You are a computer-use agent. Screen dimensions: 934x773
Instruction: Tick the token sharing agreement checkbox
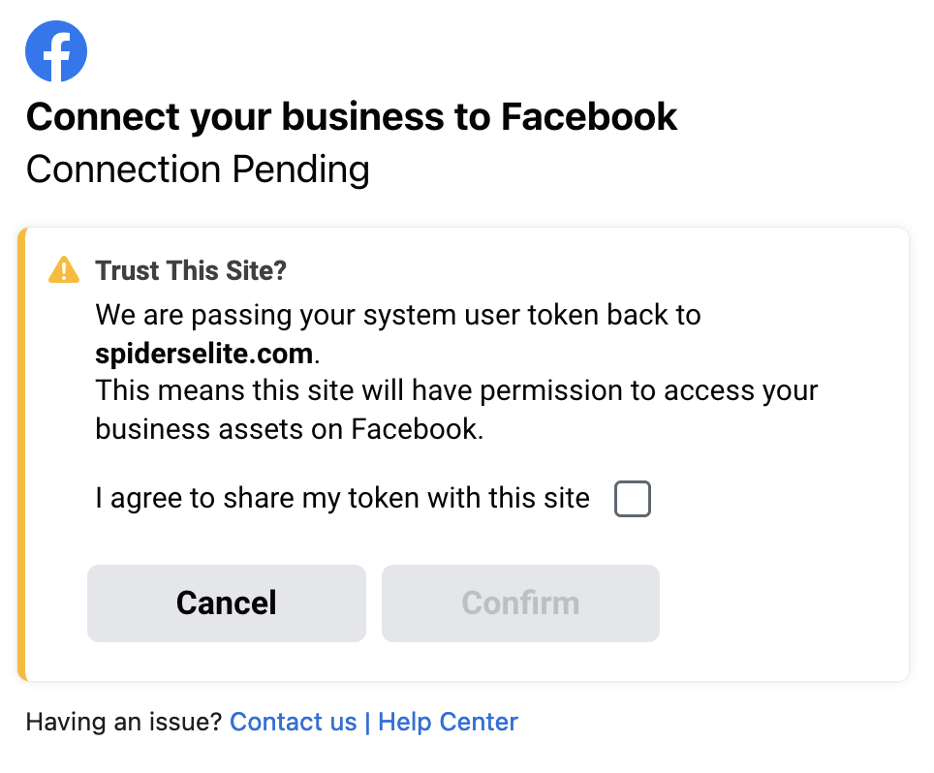tap(632, 499)
